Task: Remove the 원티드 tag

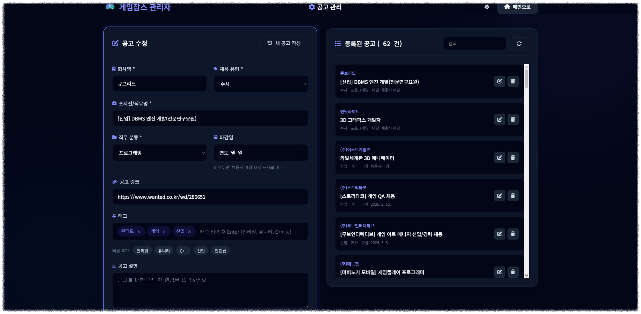Action: point(139,232)
